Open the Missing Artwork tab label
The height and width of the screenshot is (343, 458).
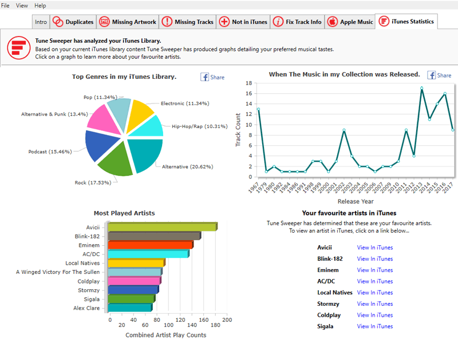click(x=134, y=22)
